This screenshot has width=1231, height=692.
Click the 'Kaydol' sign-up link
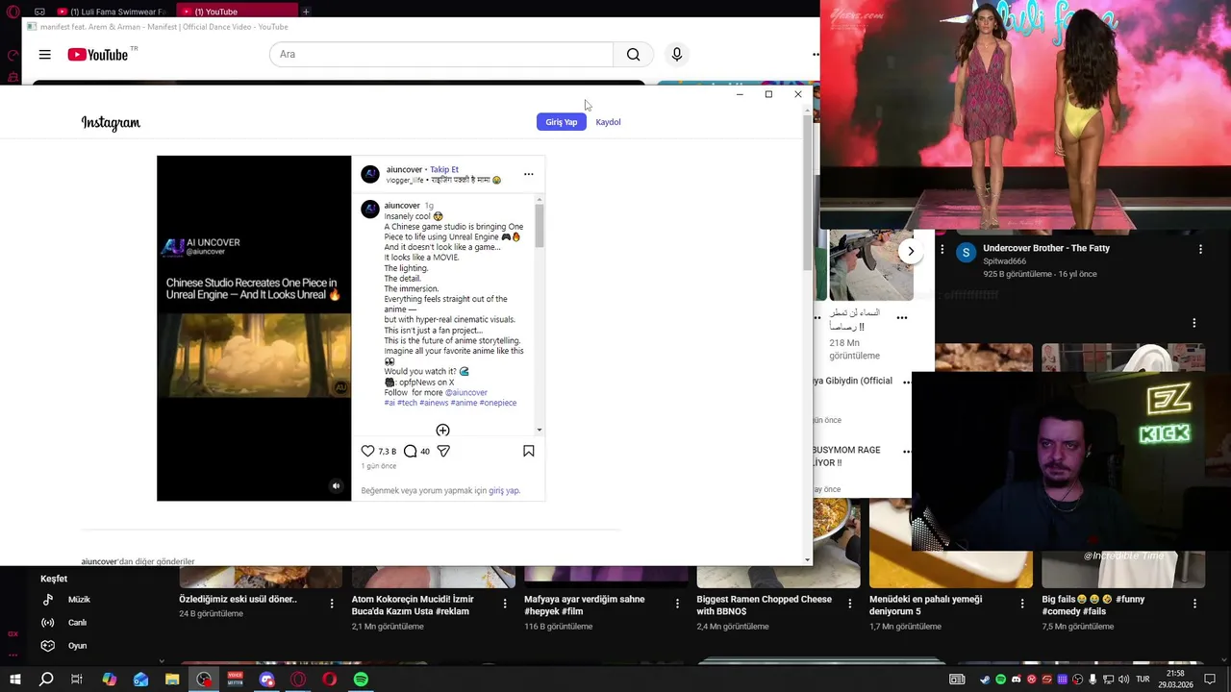tap(608, 122)
